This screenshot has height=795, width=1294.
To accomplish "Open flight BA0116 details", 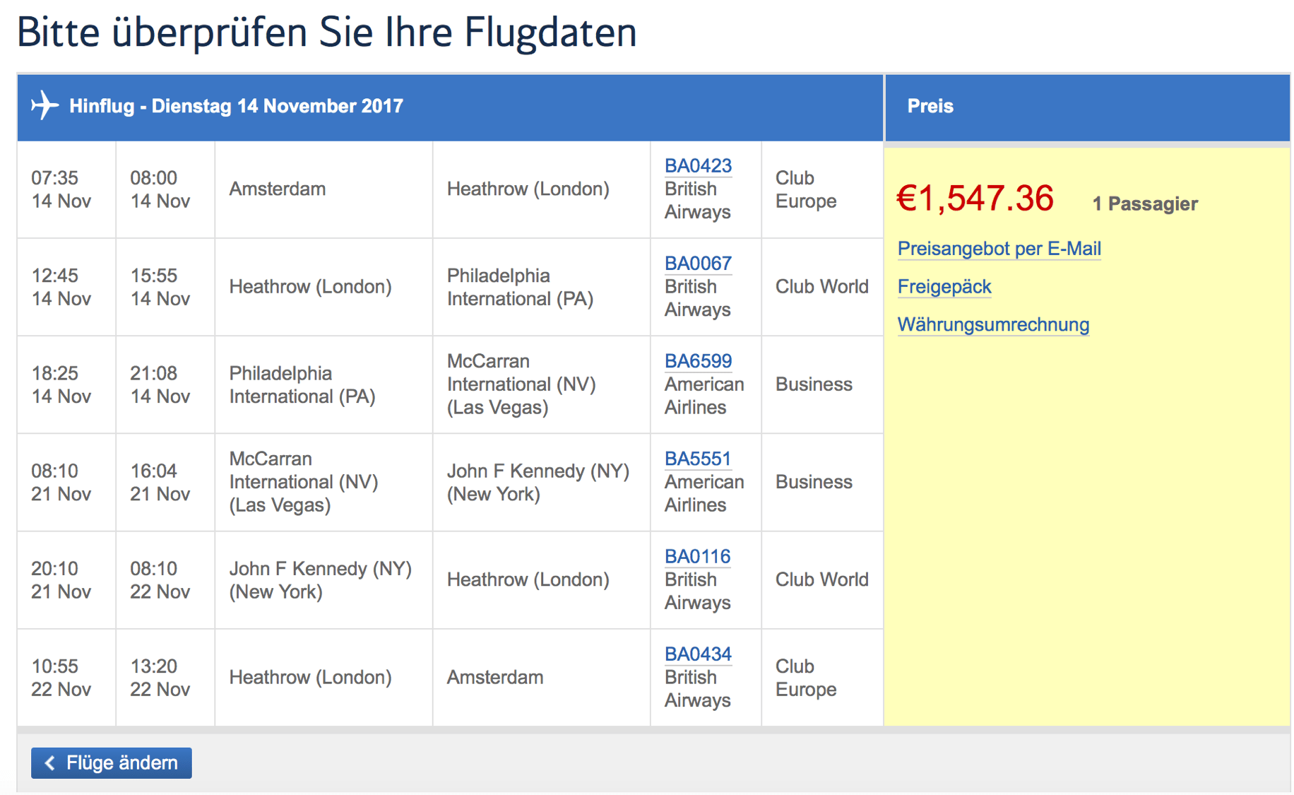I will click(698, 556).
